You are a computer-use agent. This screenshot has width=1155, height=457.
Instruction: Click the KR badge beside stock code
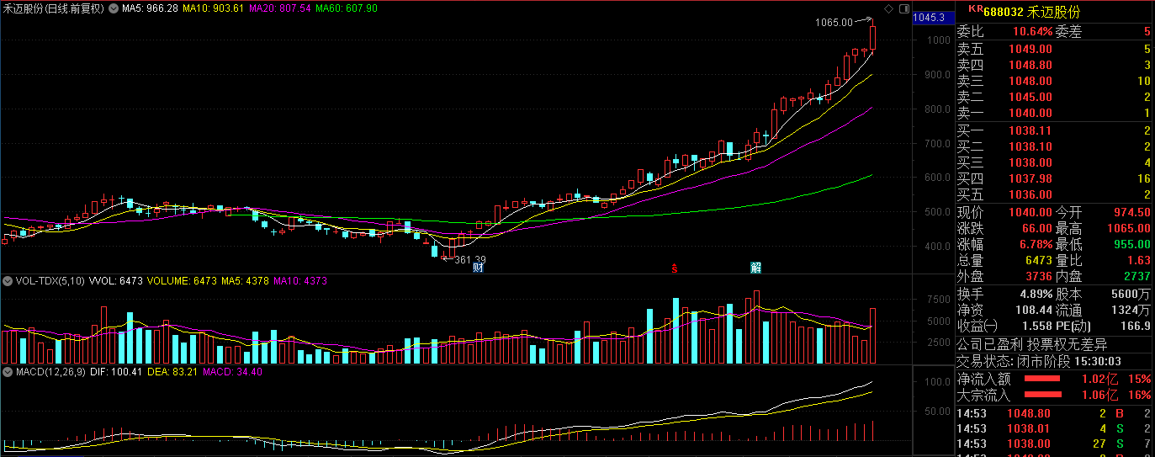(975, 9)
